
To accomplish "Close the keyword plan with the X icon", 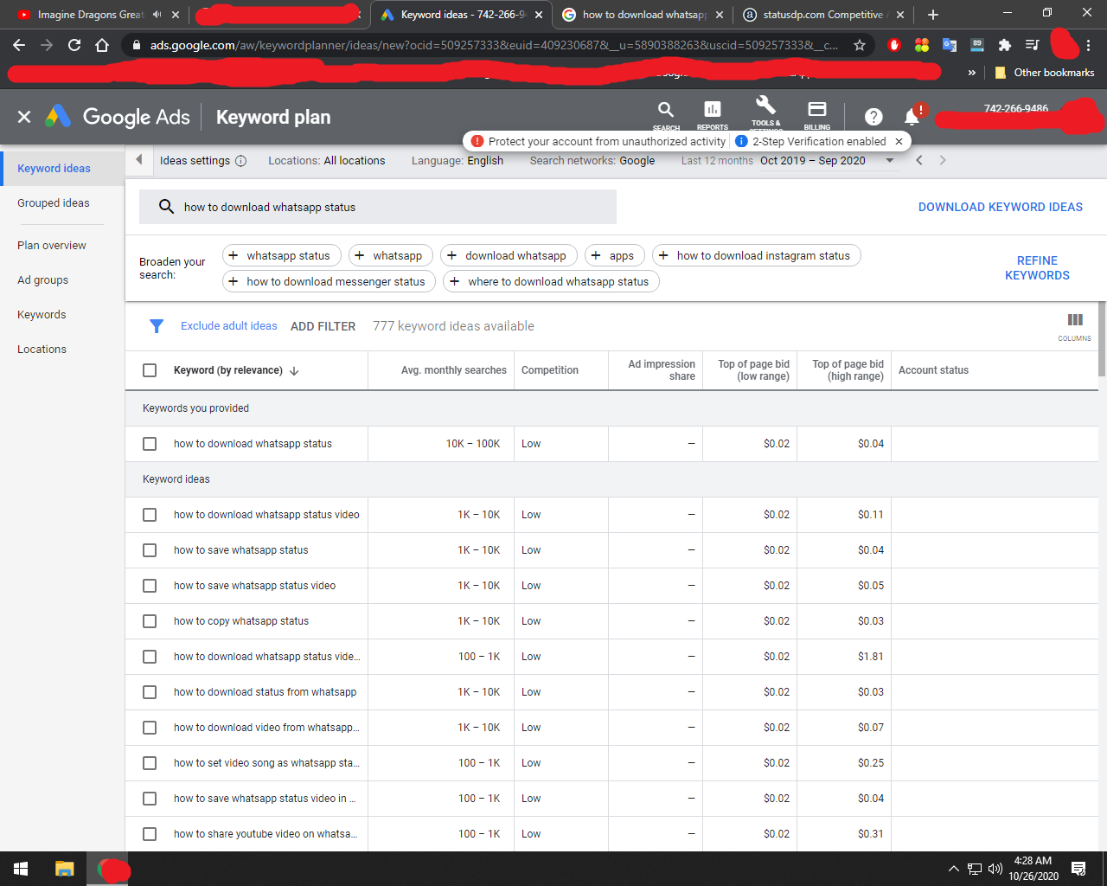I will [24, 117].
